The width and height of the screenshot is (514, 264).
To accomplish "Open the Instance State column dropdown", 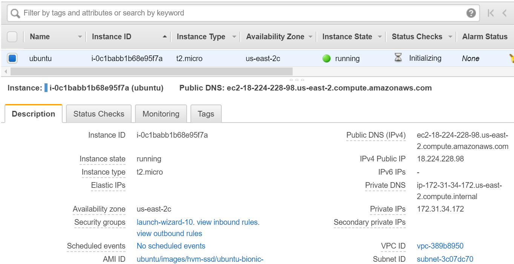I will tap(379, 37).
